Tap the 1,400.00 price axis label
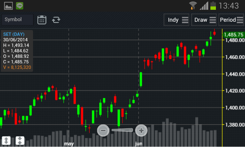The height and width of the screenshot is (147, 245). pos(235,108)
